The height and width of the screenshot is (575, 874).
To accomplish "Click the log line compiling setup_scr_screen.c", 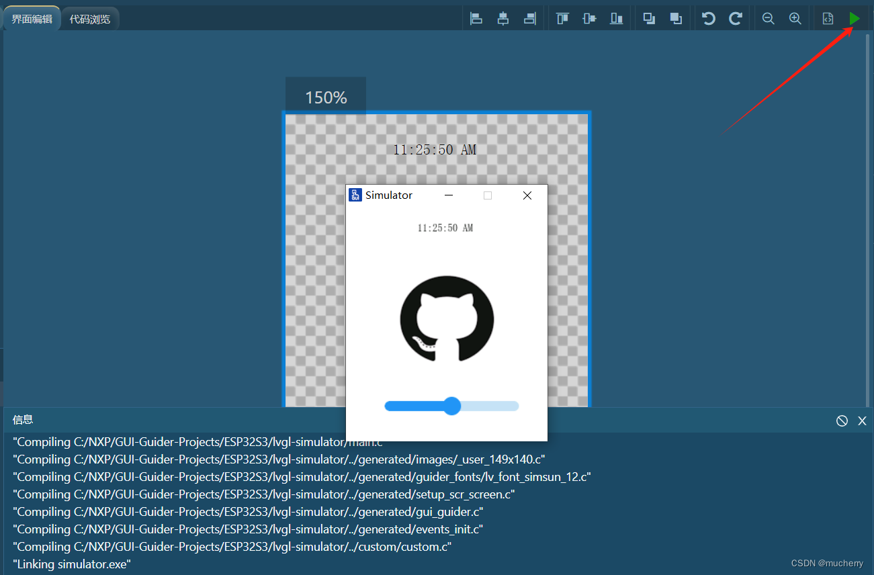I will click(264, 494).
